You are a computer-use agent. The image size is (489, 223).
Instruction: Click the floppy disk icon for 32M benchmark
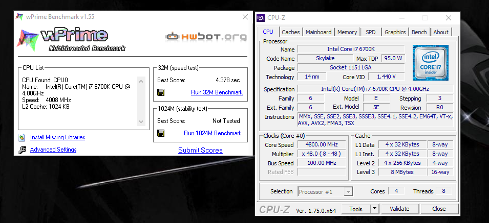coord(161,92)
